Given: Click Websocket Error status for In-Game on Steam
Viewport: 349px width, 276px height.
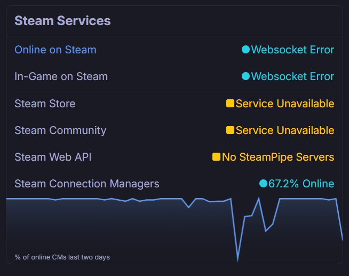Looking at the screenshot, I should pyautogui.click(x=292, y=76).
